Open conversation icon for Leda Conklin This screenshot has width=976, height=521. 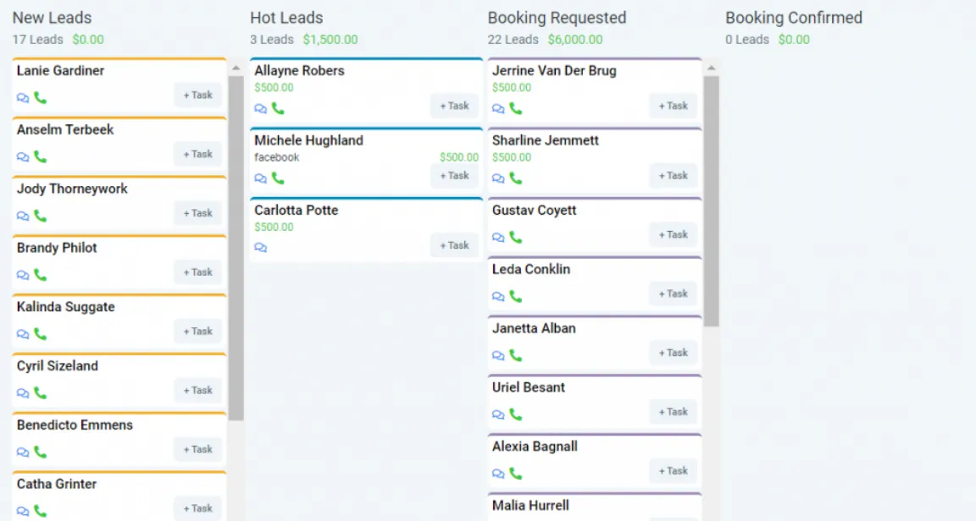click(x=498, y=297)
